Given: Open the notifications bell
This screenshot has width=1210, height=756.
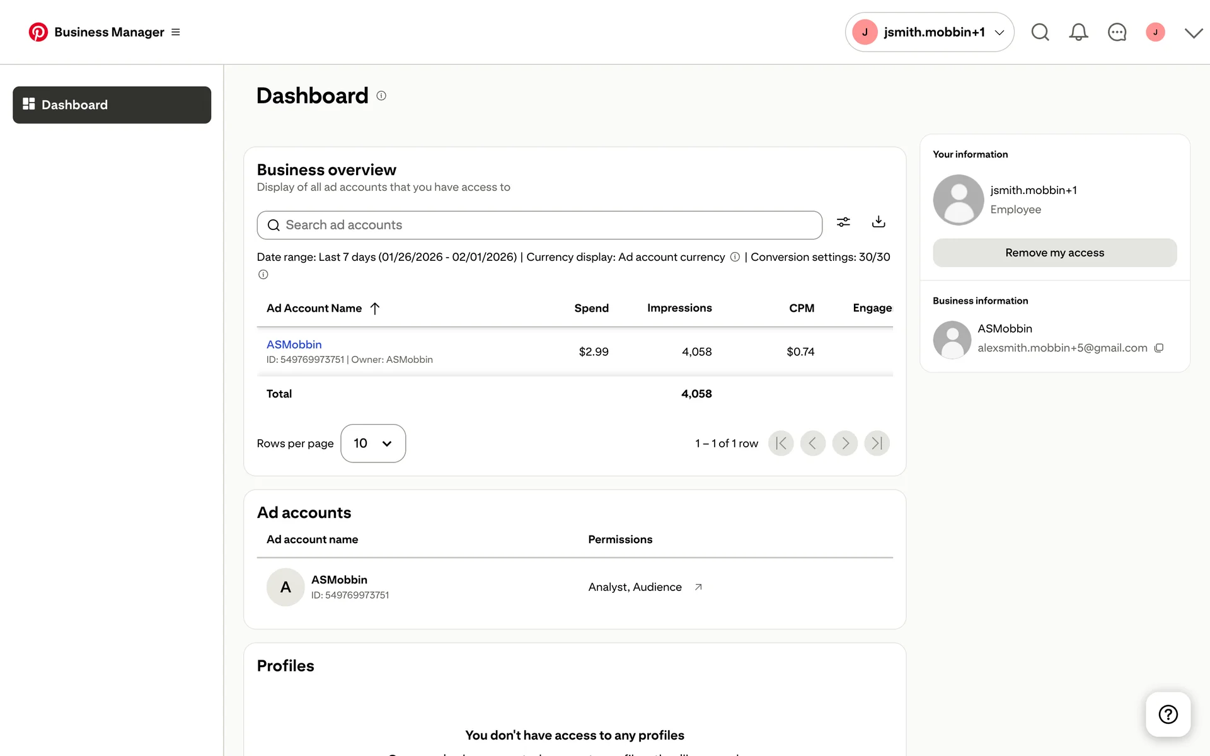Looking at the screenshot, I should click(x=1078, y=32).
